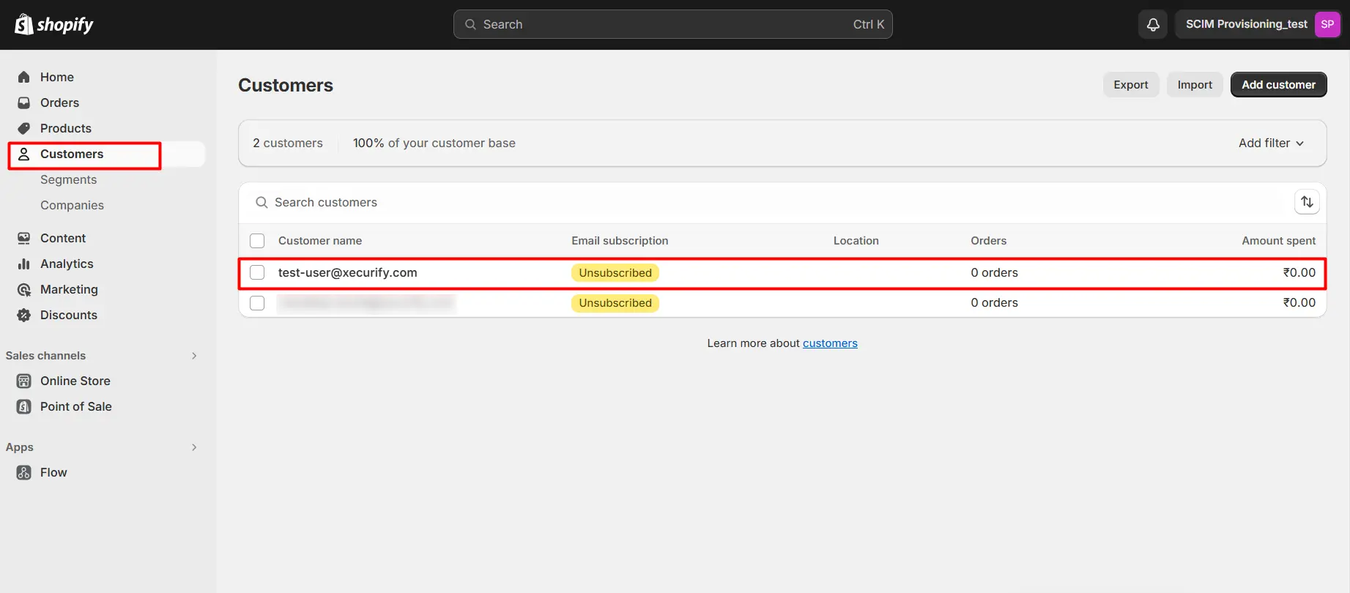Open the notifications bell
Screen dimensions: 1350x593
[1153, 24]
